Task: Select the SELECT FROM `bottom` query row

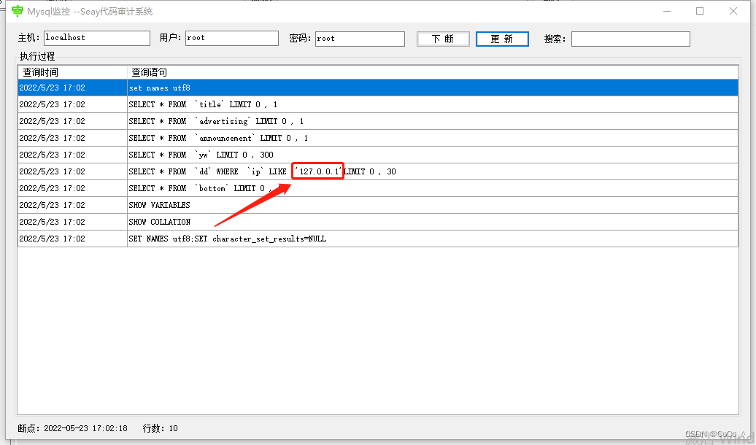Action: point(378,188)
